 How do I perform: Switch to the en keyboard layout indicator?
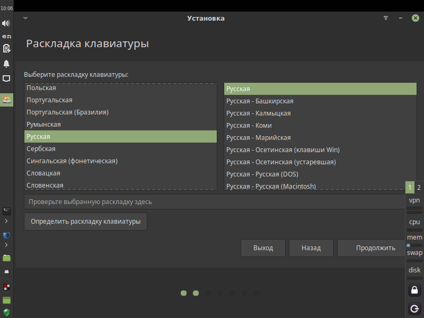[6, 36]
